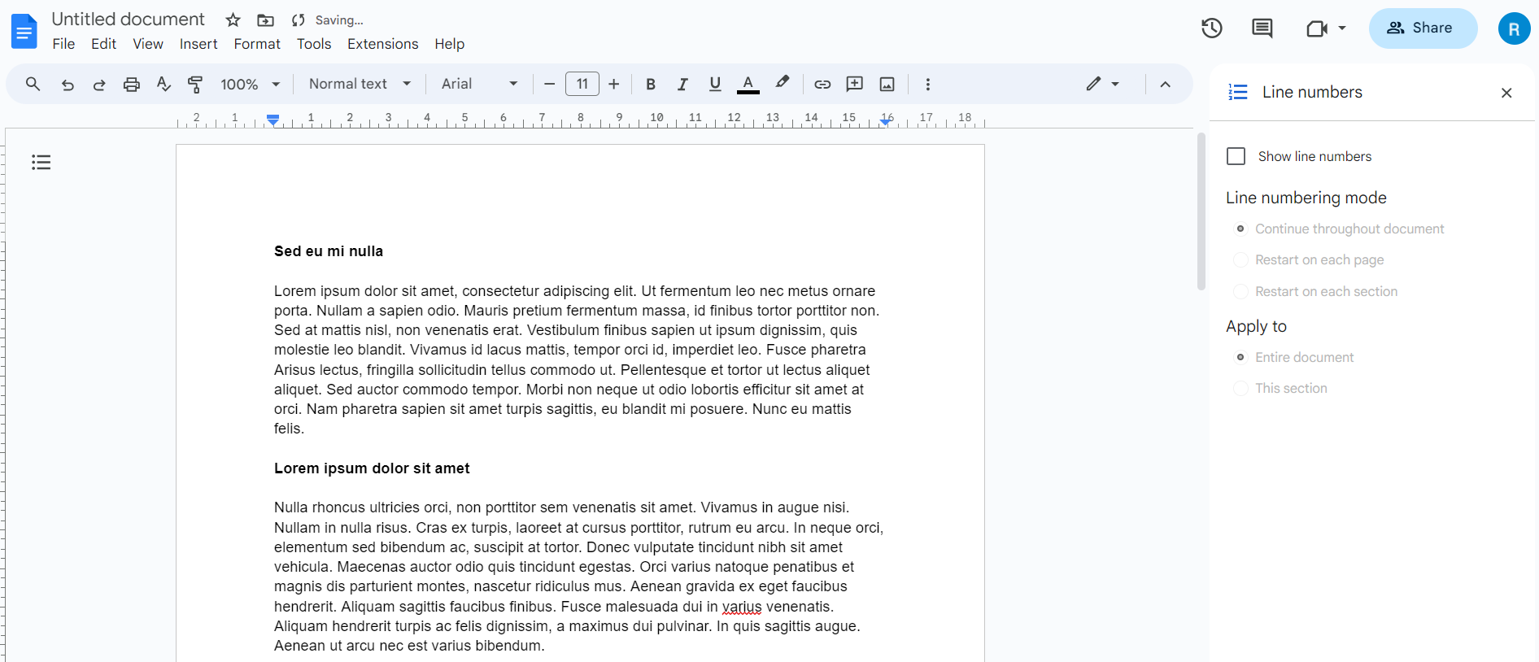Image resolution: width=1539 pixels, height=662 pixels.
Task: Open the Arial font dropdown
Action: coord(479,84)
